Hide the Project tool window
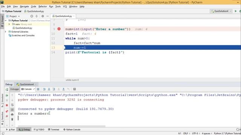Viewport: 241px width, 135px height. 47,16
